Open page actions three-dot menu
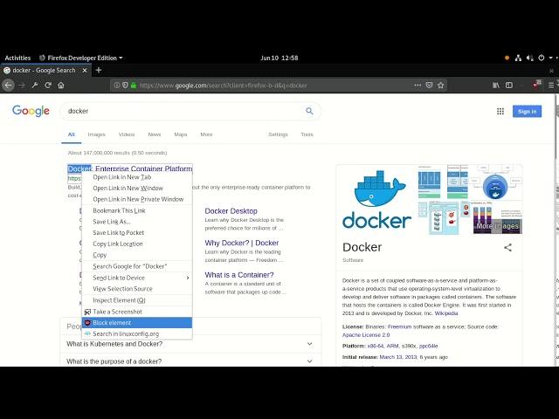The width and height of the screenshot is (559, 419). [418, 86]
